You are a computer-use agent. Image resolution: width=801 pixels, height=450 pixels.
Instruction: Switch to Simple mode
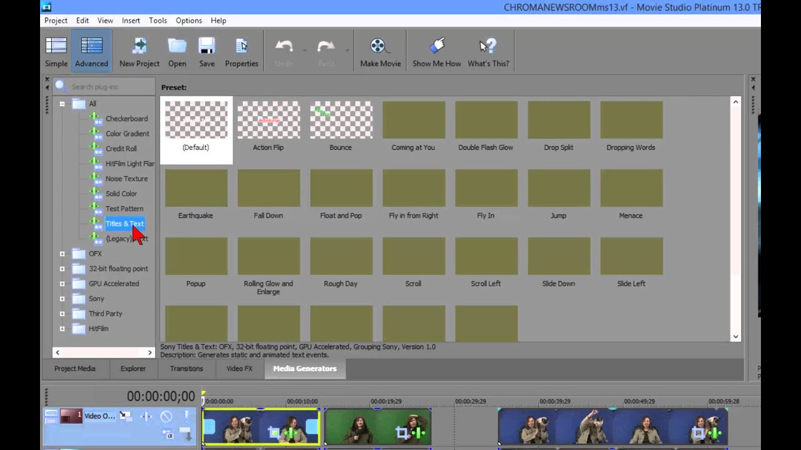(56, 51)
